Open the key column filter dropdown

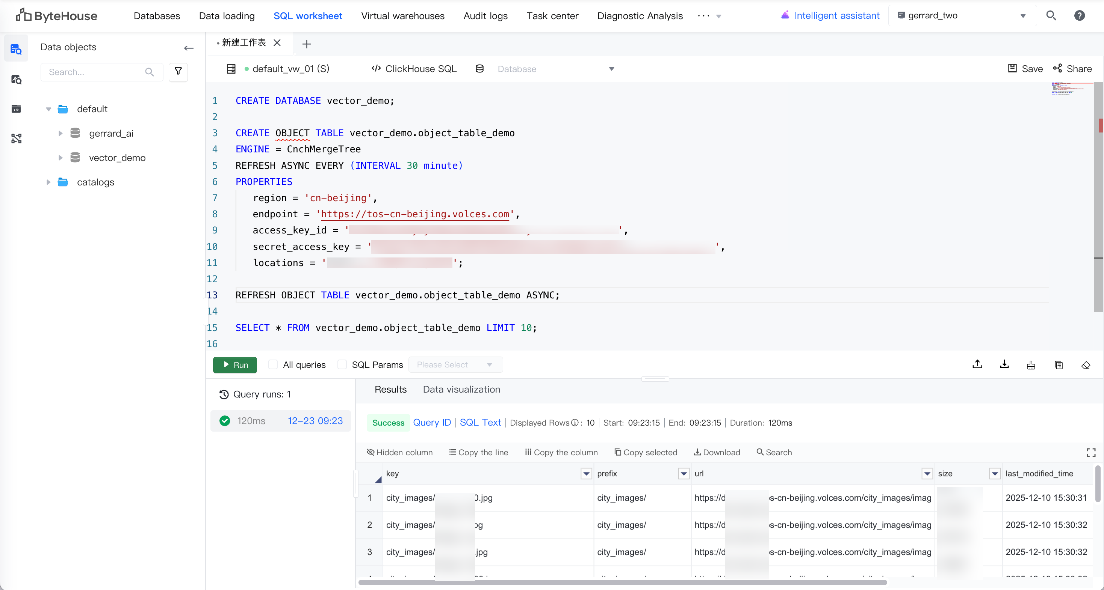pyautogui.click(x=586, y=474)
